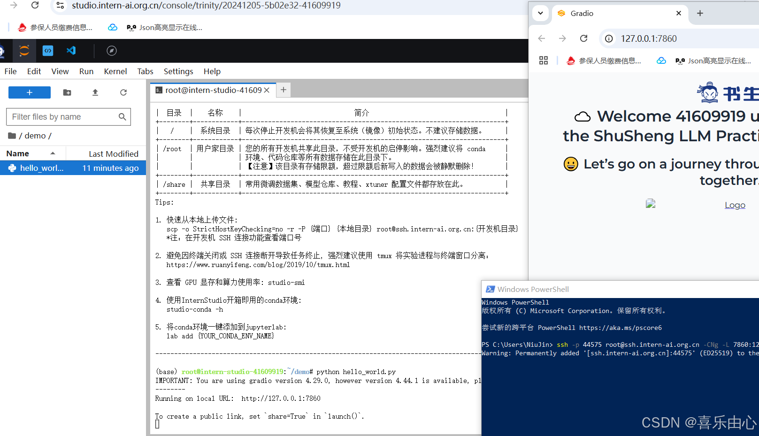
Task: Refresh the file browser listing
Action: tap(123, 92)
